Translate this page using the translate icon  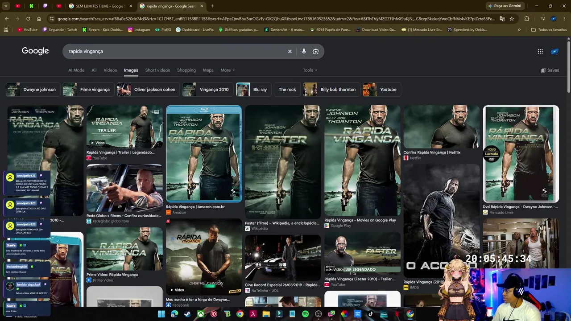pyautogui.click(x=502, y=19)
